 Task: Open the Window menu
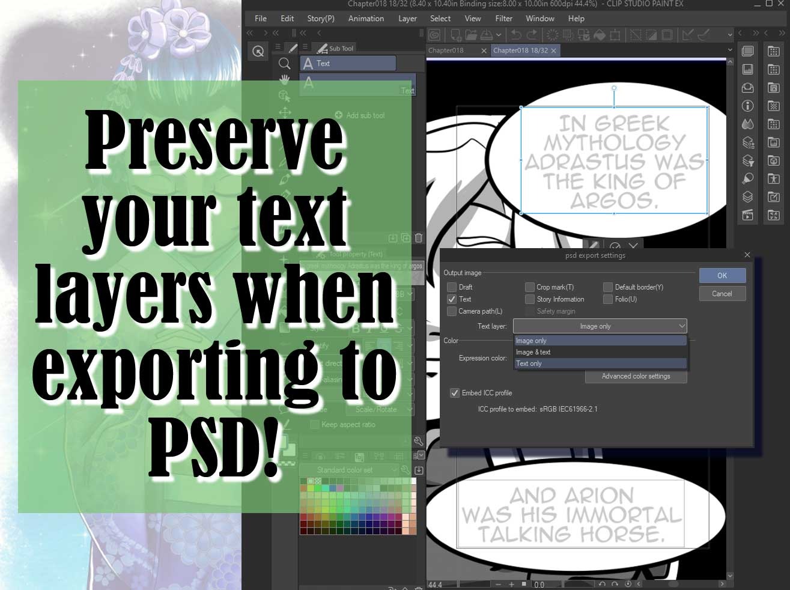[x=540, y=19]
